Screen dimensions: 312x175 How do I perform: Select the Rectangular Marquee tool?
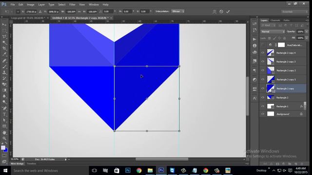tap(4, 31)
